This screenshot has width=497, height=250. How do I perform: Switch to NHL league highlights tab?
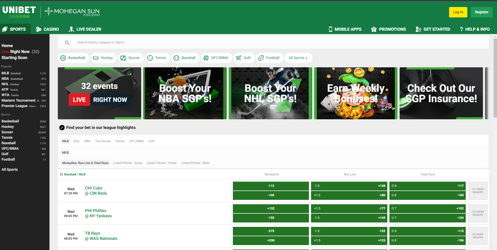coord(76,141)
